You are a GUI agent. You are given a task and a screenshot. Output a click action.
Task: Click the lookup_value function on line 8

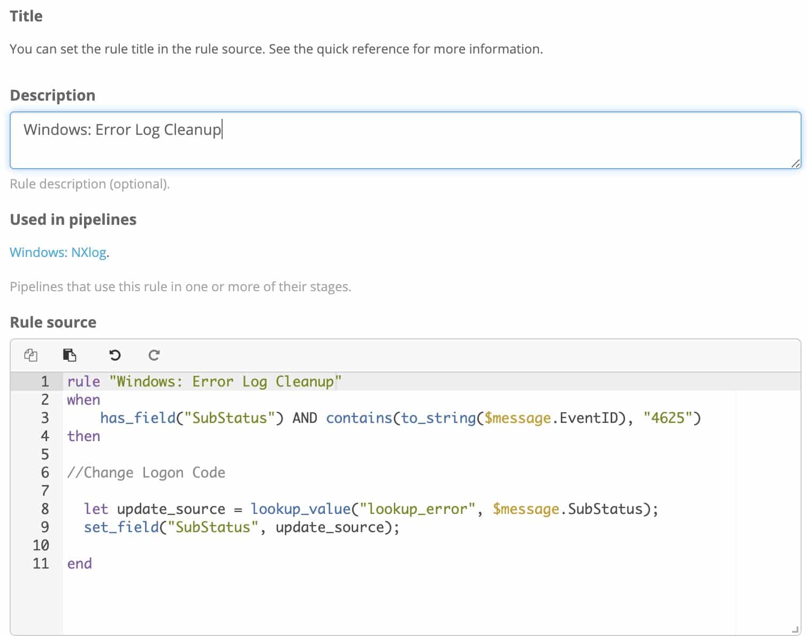(x=300, y=509)
